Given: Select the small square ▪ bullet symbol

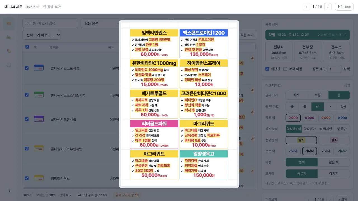Looking at the screenshot, I should (330, 106).
